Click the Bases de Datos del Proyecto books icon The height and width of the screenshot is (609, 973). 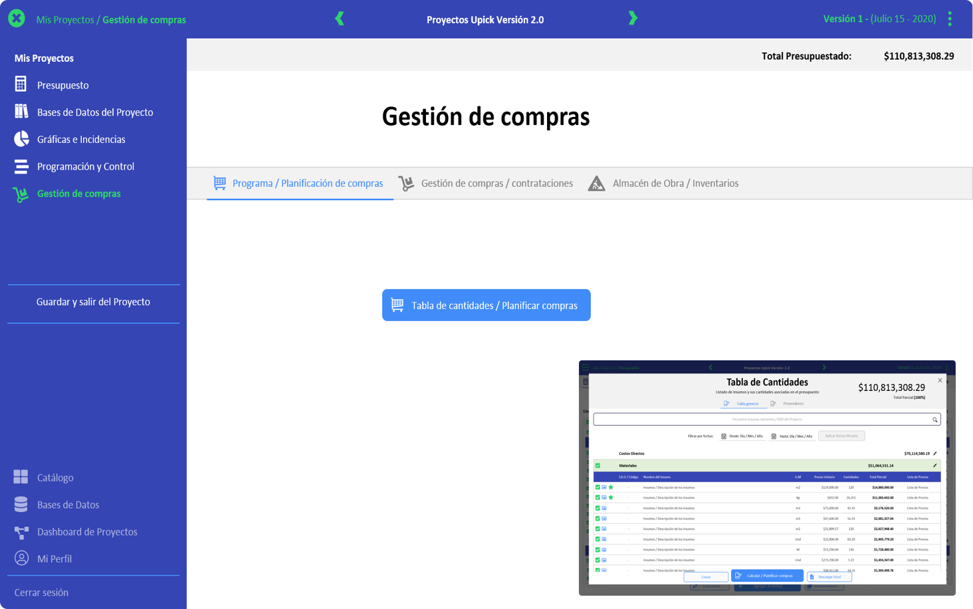[x=21, y=112]
